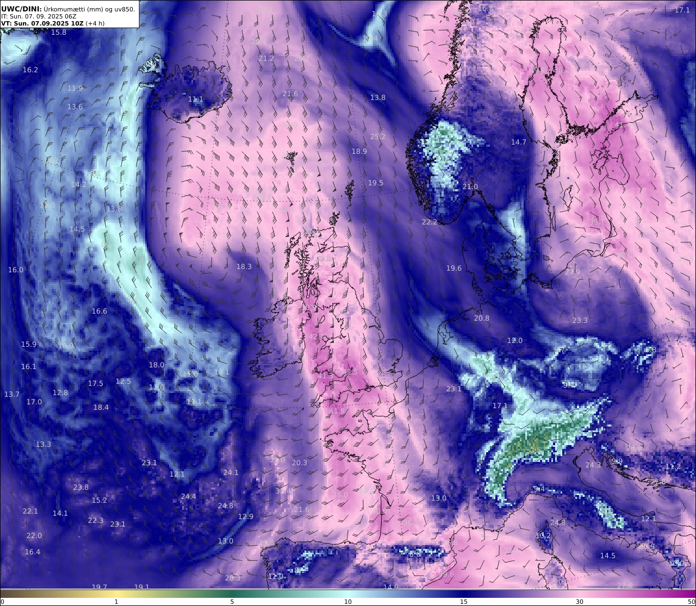The height and width of the screenshot is (606, 696).
Task: Click the map value '16.4'
Action: click(33, 552)
